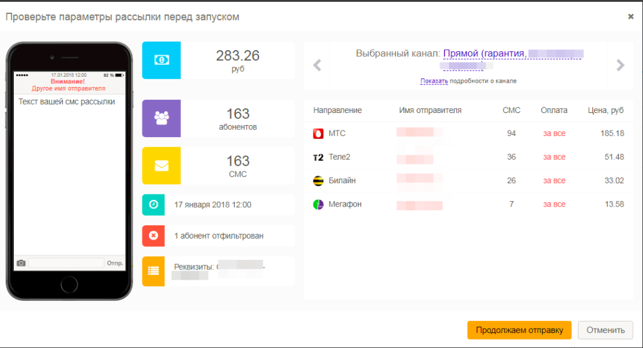Click the red filtered-subscriber icon
The width and height of the screenshot is (643, 348).
click(153, 236)
